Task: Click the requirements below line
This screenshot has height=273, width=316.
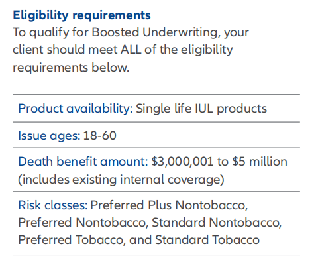Action: point(71,67)
